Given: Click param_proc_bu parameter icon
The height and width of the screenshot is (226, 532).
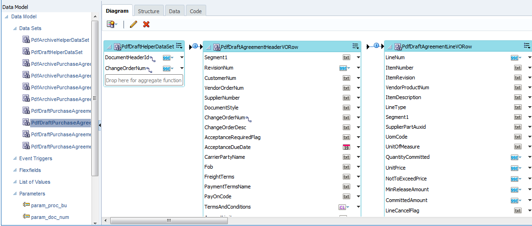Looking at the screenshot, I should [x=26, y=205].
